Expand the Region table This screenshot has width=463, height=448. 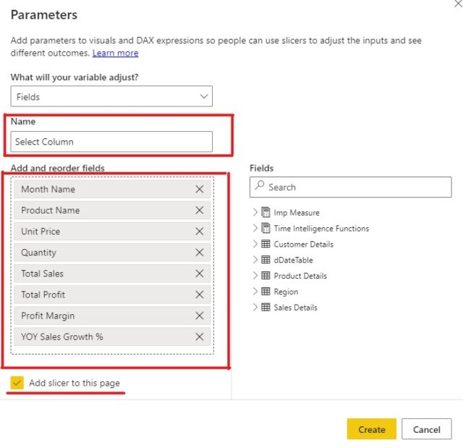click(x=255, y=291)
